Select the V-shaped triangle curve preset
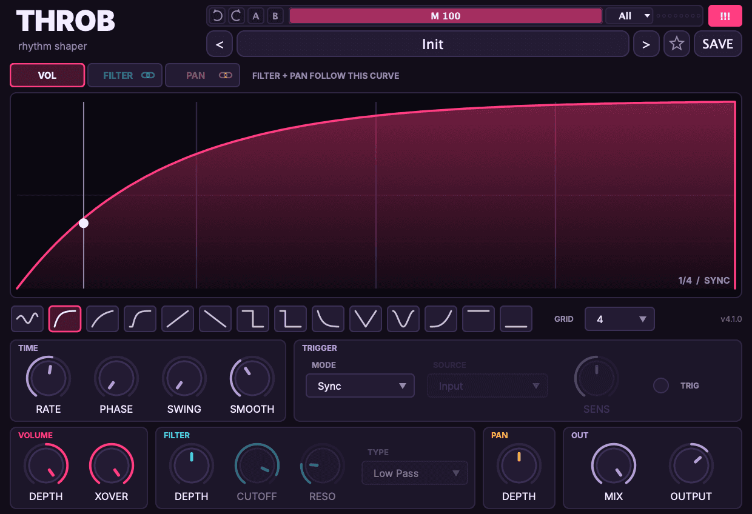Screen dimensions: 752x514 point(366,319)
